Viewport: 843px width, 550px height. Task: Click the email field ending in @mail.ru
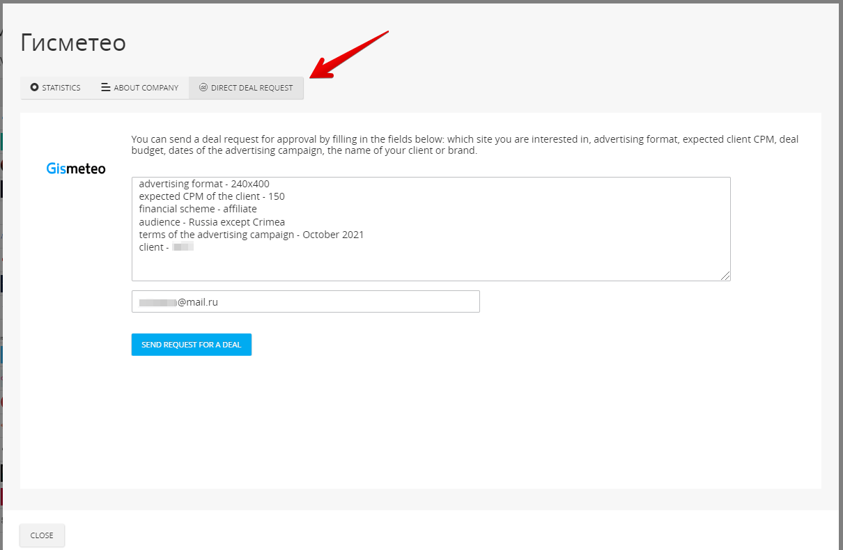point(305,301)
